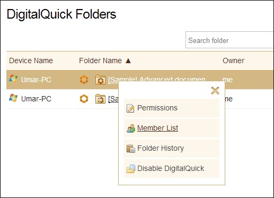Screen dimensions: 274x198
Task: Click the shared folder icon in second row
Action: (x=100, y=99)
